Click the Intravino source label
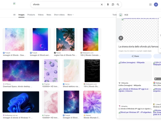The image size is (161, 121). 124,106
